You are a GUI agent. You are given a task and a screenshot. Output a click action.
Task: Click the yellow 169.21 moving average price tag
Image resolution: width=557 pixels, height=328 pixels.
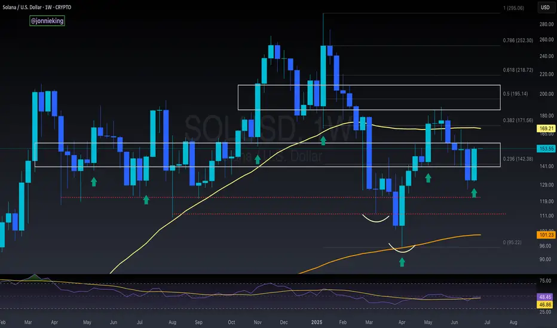tap(546, 128)
